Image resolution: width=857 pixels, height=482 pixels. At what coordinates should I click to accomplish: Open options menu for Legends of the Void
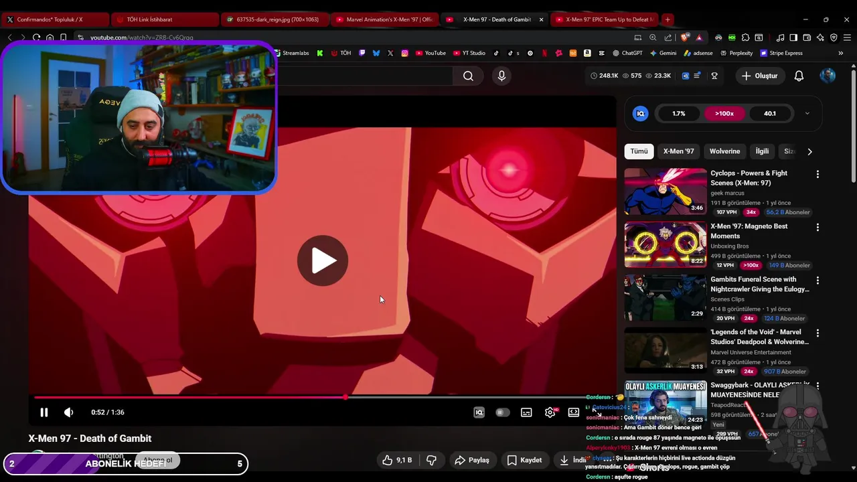817,333
